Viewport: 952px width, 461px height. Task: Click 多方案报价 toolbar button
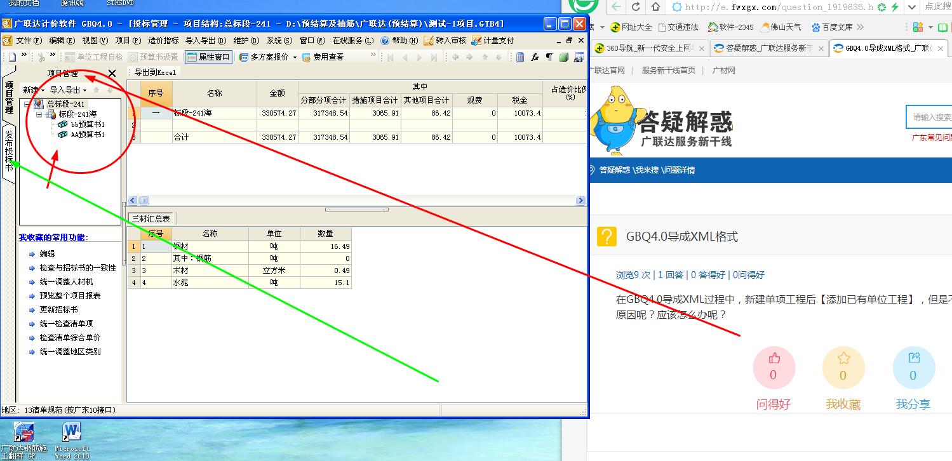click(264, 57)
